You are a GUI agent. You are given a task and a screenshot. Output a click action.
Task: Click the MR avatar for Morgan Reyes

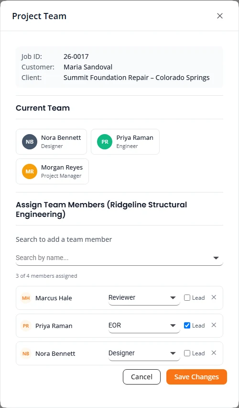coord(30,171)
